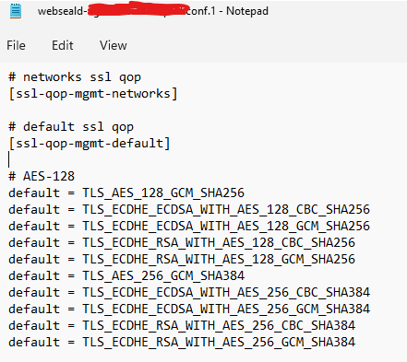
Task: Click the [ssl-qop-mgmt-default] section header line
Action: tap(90, 144)
